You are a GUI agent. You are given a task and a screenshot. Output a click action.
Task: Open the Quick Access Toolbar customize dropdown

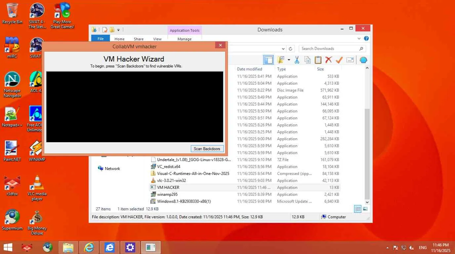tap(118, 30)
